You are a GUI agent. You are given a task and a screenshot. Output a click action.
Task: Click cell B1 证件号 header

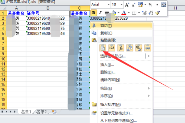coord(48,13)
